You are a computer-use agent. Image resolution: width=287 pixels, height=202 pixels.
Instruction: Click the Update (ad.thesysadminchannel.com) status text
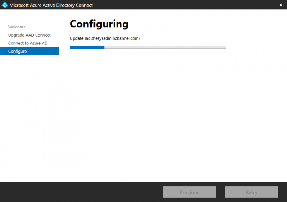pos(105,38)
